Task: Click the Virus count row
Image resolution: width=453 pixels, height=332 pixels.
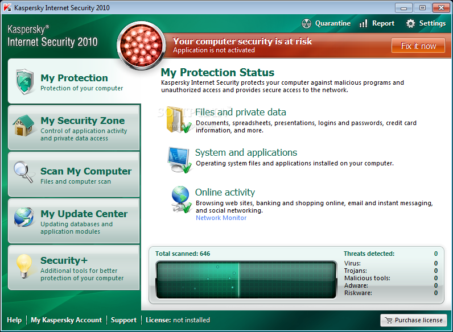Action: [390, 263]
